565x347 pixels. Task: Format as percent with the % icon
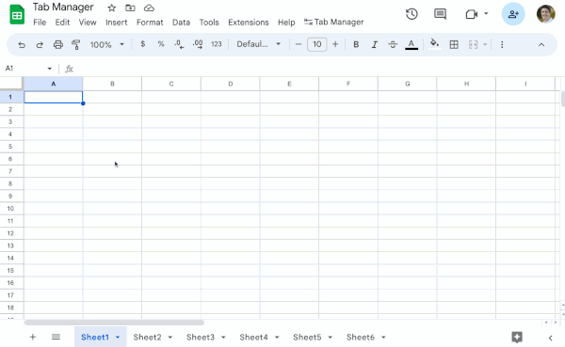click(x=161, y=44)
